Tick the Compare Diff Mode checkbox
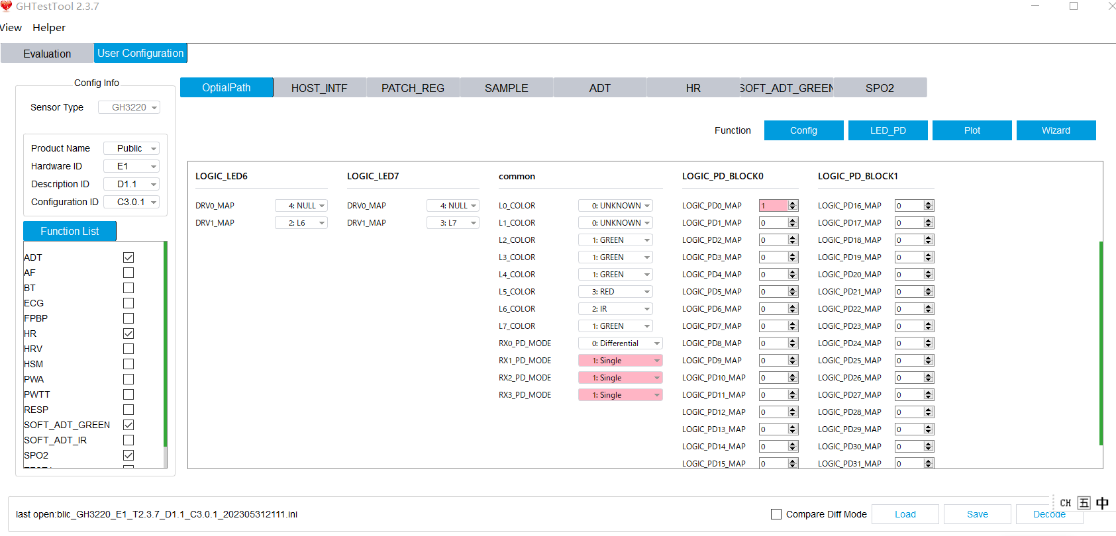Screen dimensions: 1116x536 pos(776,514)
